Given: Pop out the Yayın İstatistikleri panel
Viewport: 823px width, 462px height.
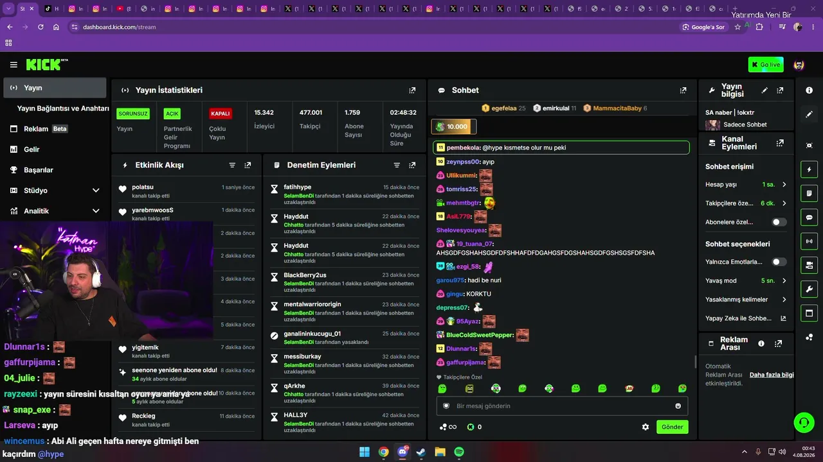Looking at the screenshot, I should 412,90.
